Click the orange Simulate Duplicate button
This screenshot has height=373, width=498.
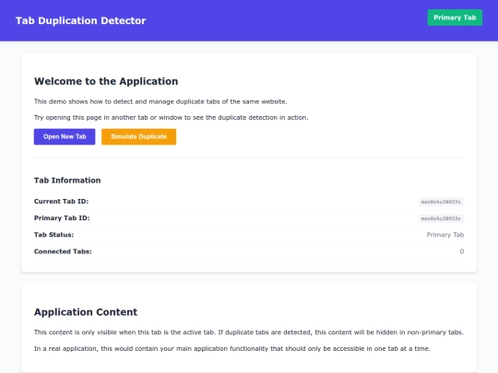(x=138, y=136)
